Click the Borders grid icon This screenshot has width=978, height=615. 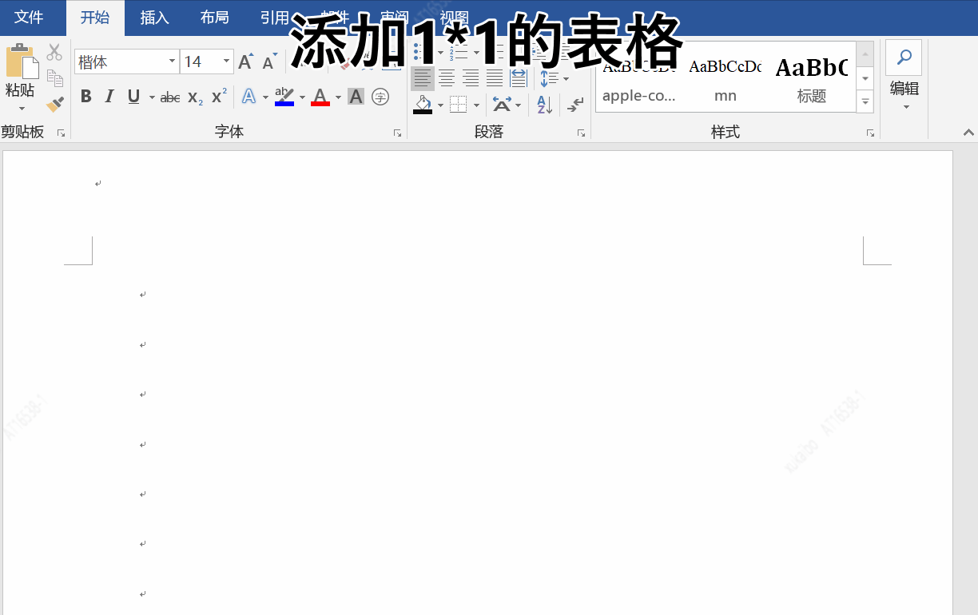pos(459,105)
